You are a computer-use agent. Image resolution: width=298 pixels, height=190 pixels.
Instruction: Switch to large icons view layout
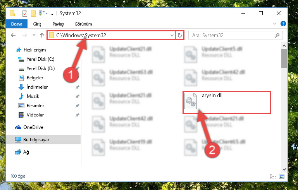pos(282,177)
